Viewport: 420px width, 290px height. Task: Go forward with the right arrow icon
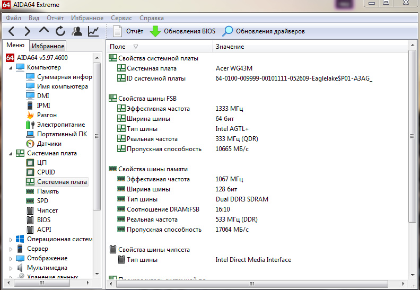point(28,32)
